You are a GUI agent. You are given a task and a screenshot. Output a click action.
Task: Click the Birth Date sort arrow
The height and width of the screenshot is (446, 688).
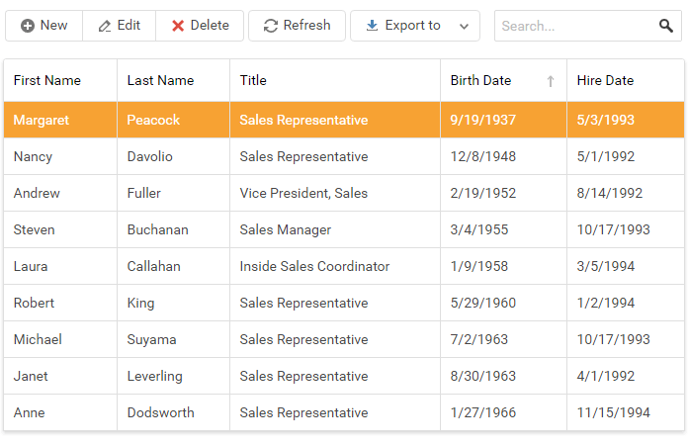click(551, 81)
